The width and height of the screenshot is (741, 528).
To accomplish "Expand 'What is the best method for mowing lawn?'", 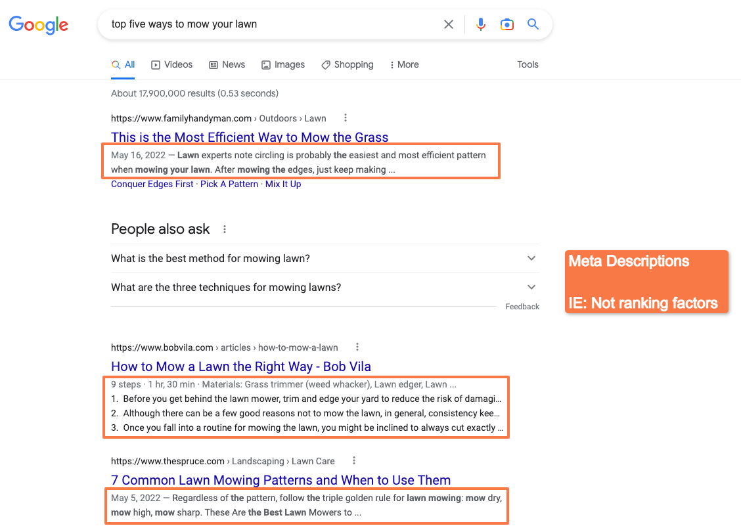I will pos(325,258).
